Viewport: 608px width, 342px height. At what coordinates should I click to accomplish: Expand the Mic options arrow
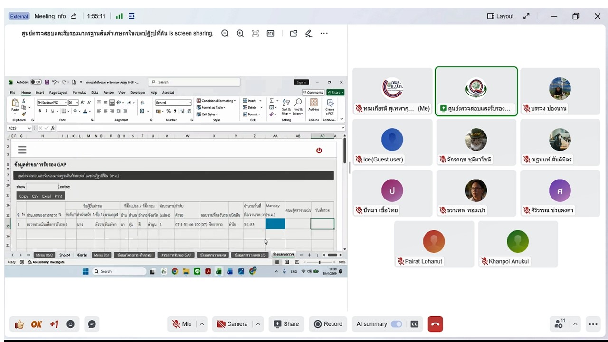point(202,324)
